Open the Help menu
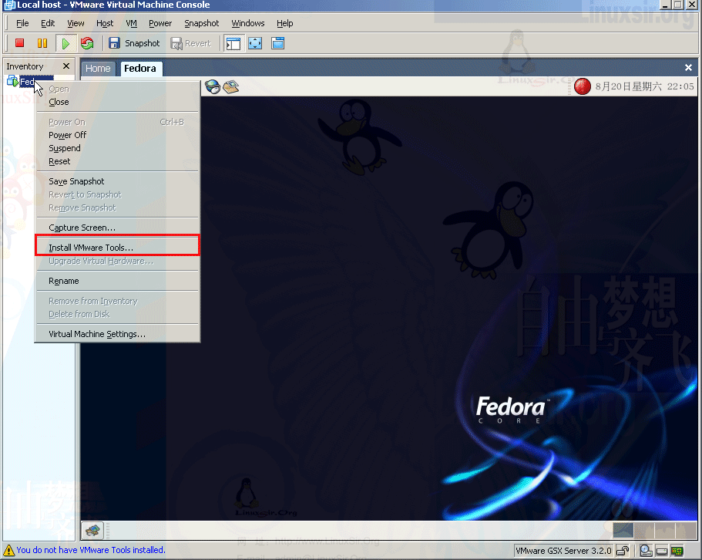The image size is (702, 560). point(285,23)
